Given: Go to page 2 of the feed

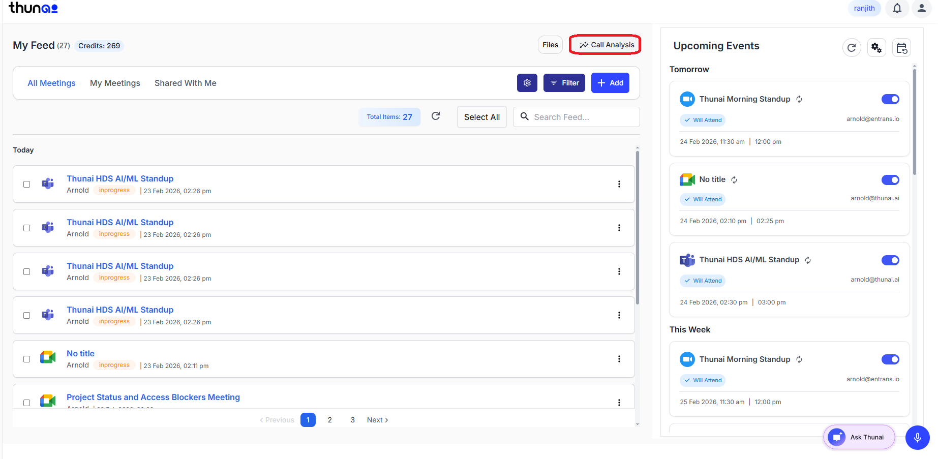Looking at the screenshot, I should (x=330, y=420).
